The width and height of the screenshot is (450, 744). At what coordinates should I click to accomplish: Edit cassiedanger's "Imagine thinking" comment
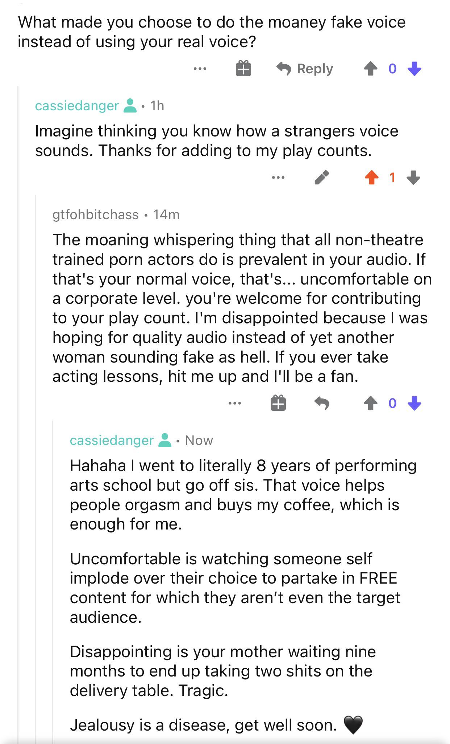[321, 177]
